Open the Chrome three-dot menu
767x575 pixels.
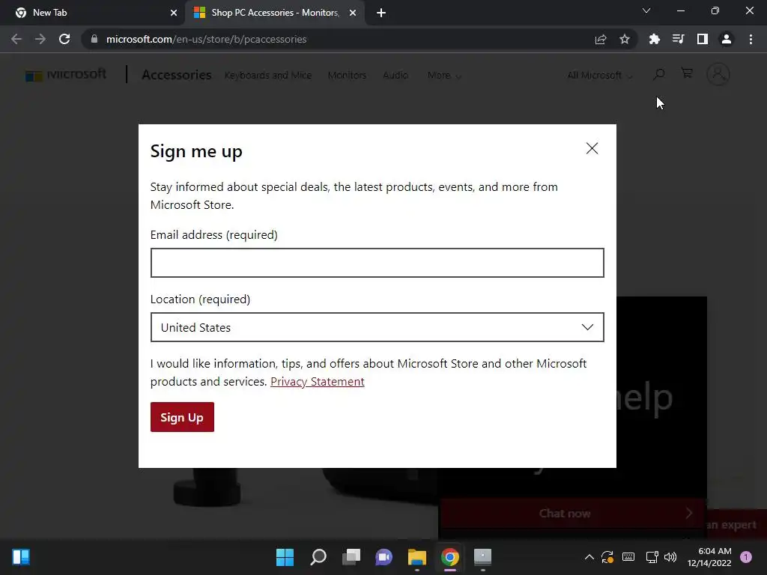pyautogui.click(x=751, y=39)
